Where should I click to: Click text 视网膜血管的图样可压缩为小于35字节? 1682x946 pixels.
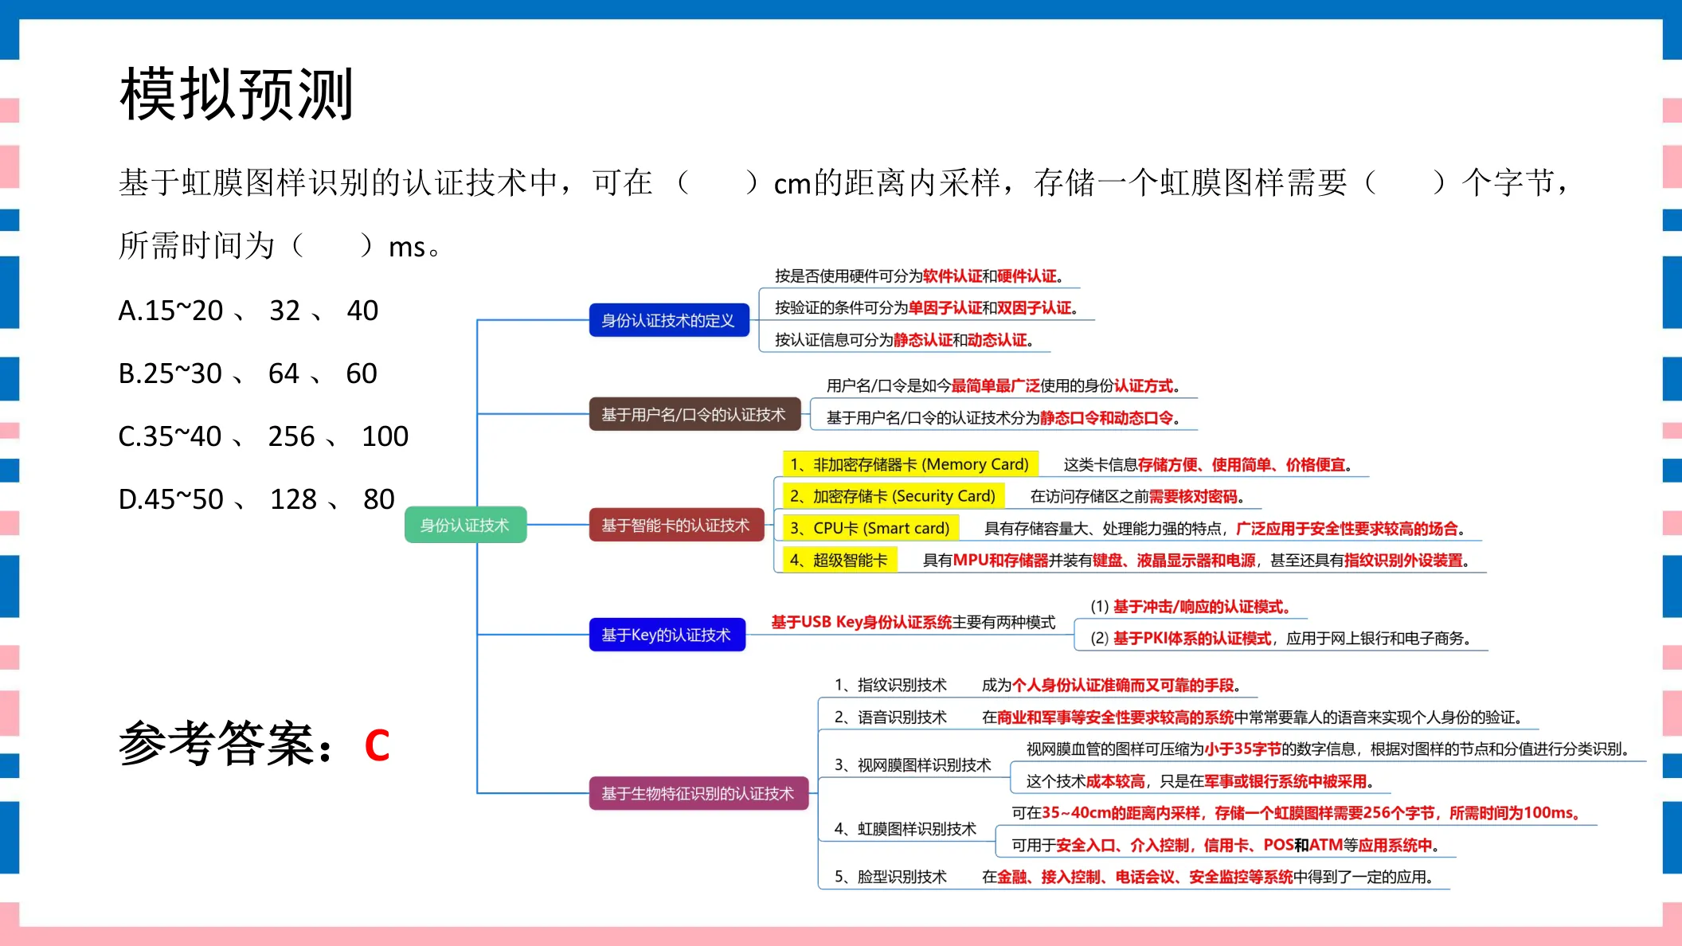point(1328,749)
